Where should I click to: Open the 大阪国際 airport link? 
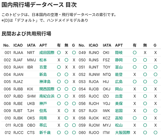(x=123, y=132)
